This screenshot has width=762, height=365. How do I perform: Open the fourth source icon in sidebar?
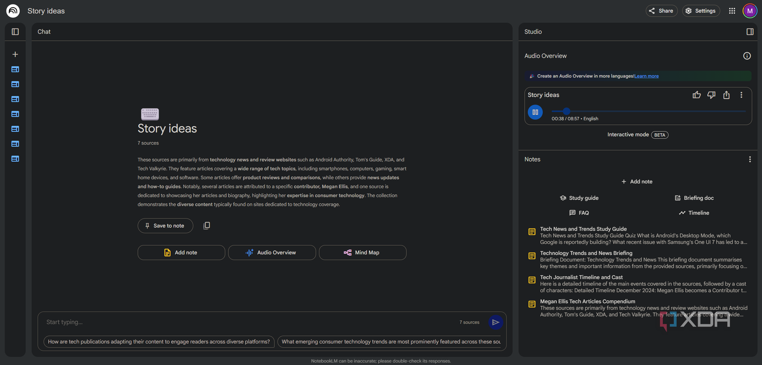point(15,114)
